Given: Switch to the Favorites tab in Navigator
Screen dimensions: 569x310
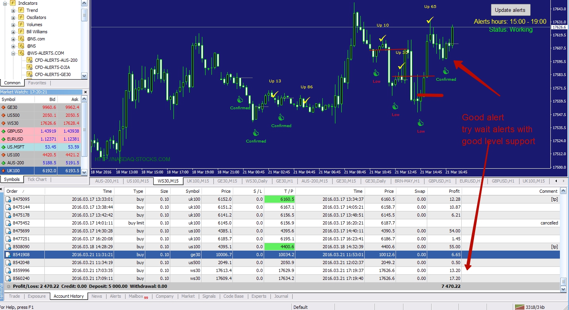Looking at the screenshot, I should click(37, 83).
